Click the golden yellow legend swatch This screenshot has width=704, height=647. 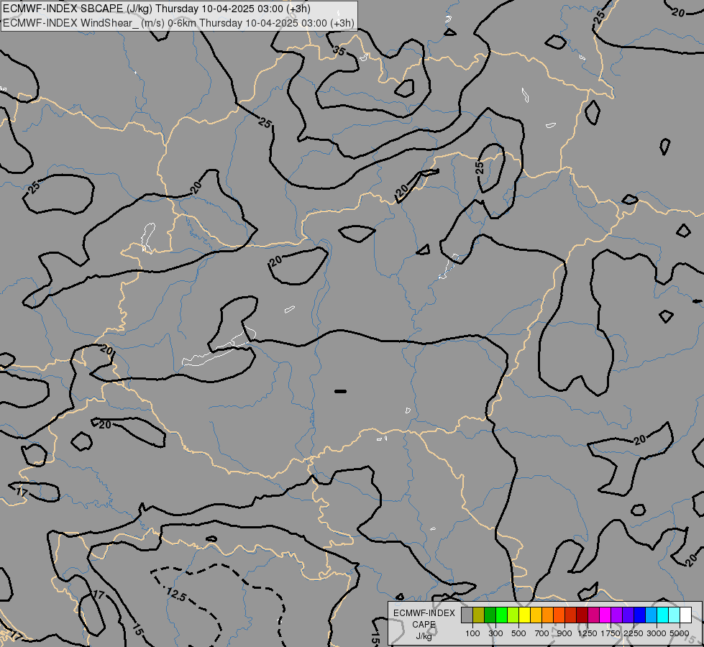point(536,615)
